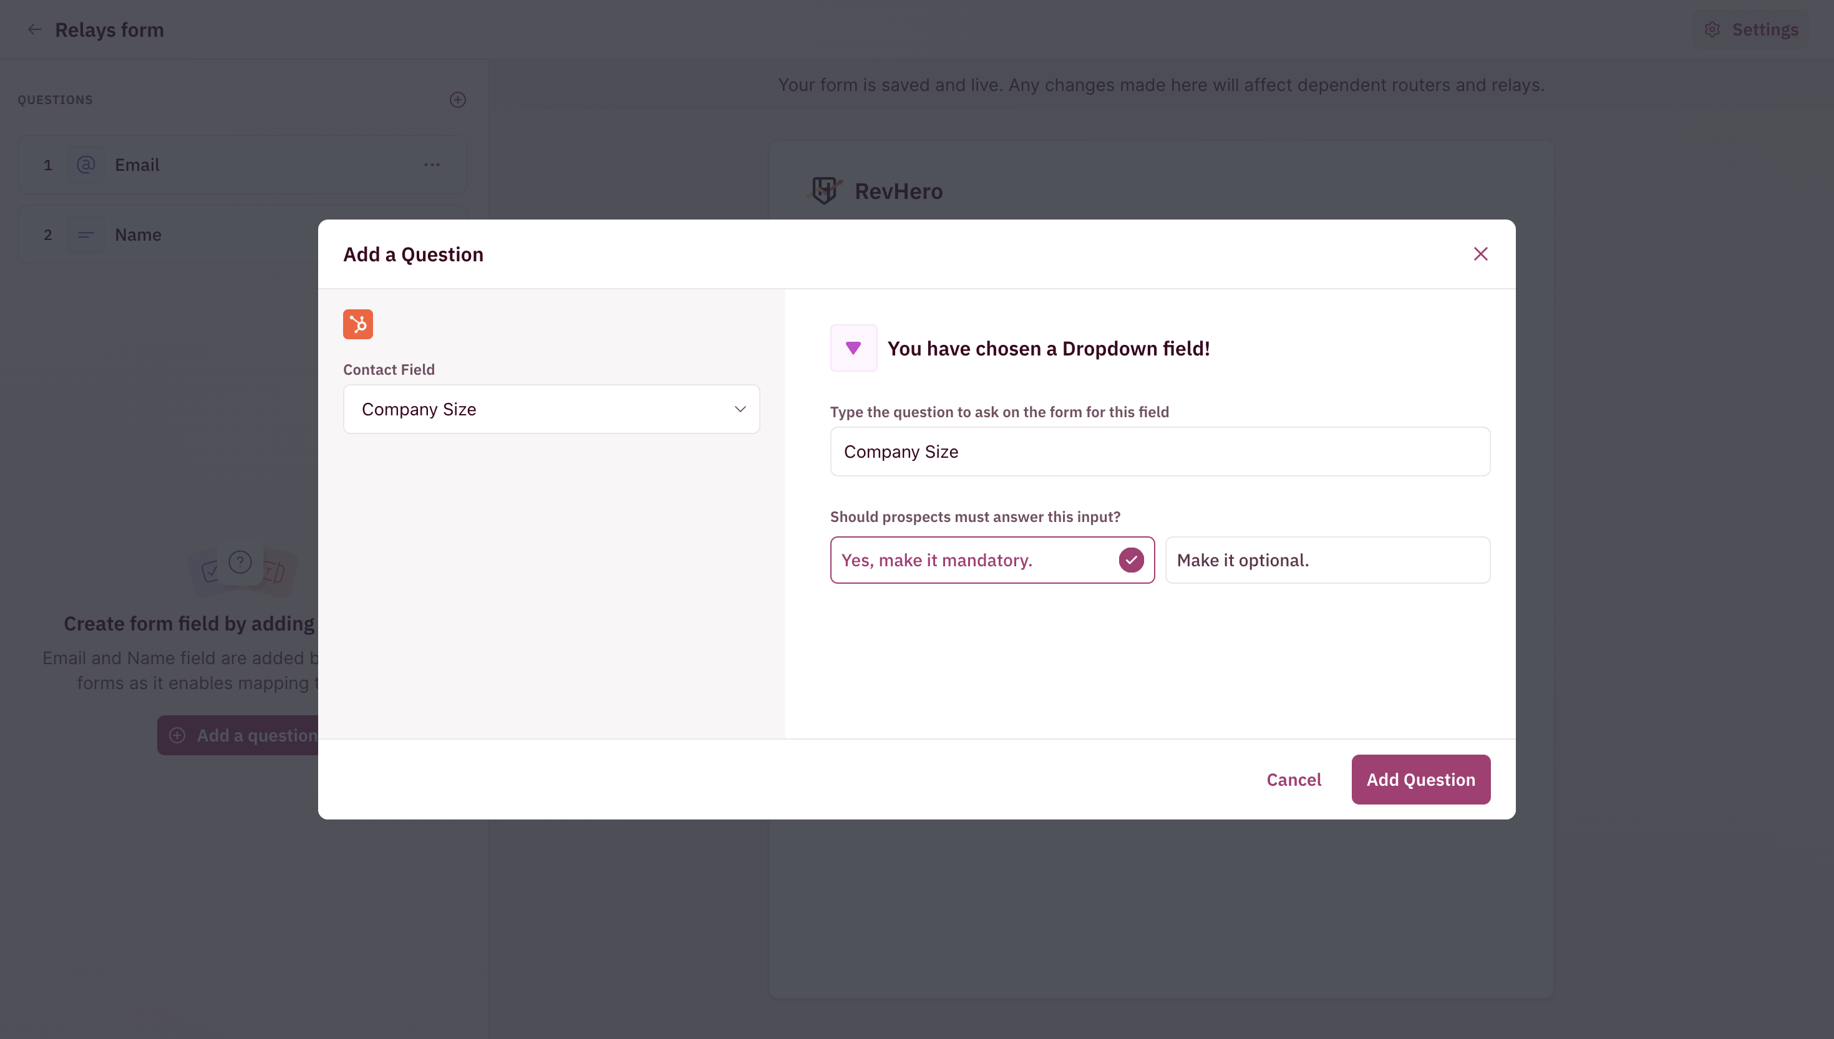Select the Email question row
Screen dimensions: 1834x1039
(242, 165)
